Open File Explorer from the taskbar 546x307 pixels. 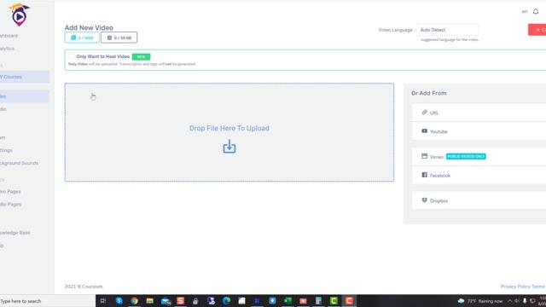150,301
